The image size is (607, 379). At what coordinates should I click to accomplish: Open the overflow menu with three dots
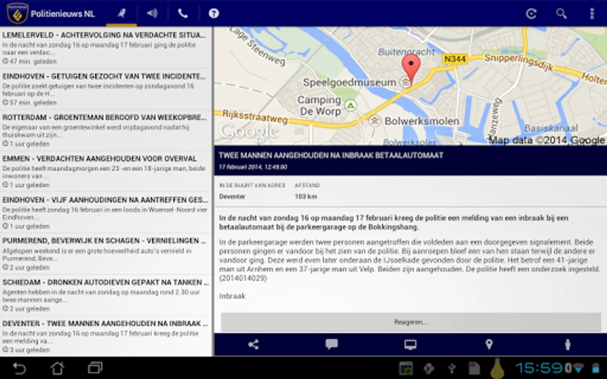592,13
